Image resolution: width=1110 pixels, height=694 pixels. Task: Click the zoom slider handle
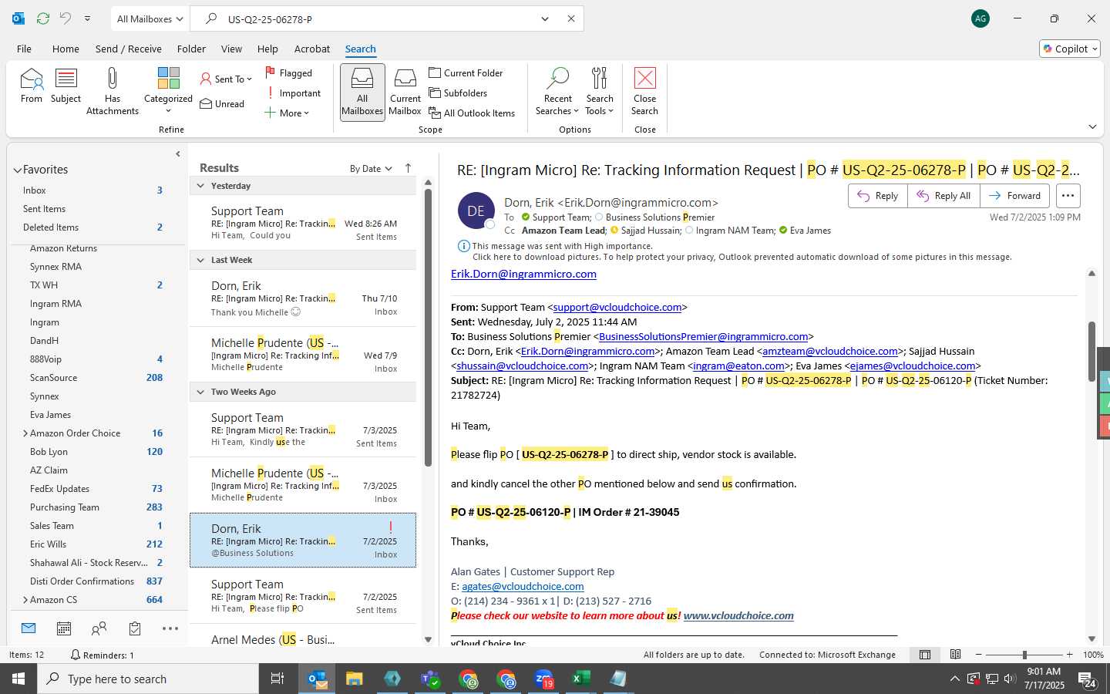(1024, 655)
